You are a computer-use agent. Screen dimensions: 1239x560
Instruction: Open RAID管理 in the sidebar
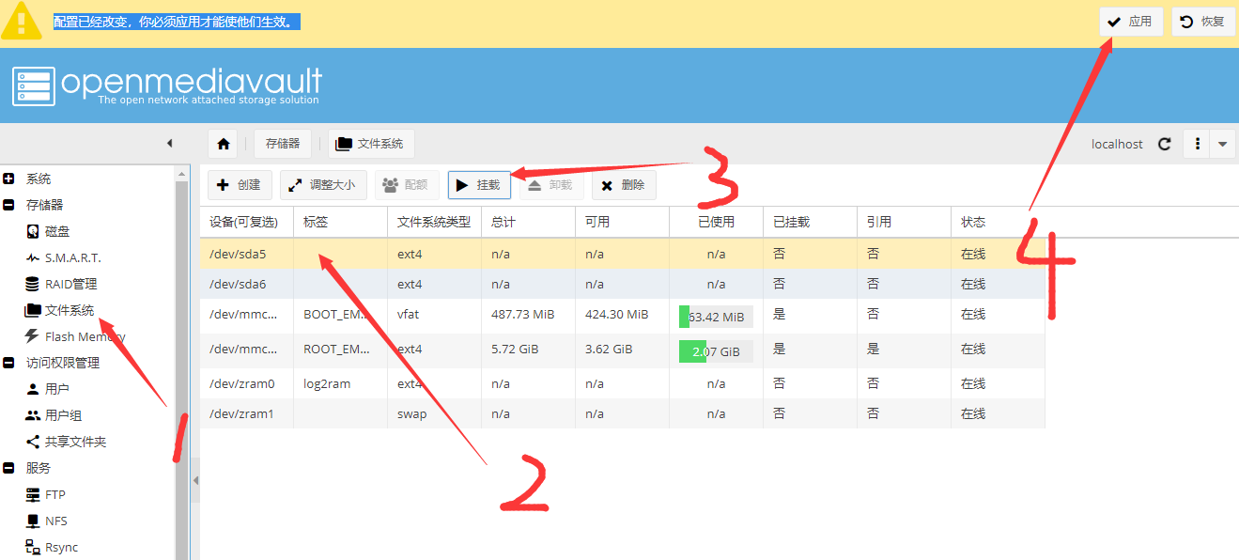click(x=70, y=284)
